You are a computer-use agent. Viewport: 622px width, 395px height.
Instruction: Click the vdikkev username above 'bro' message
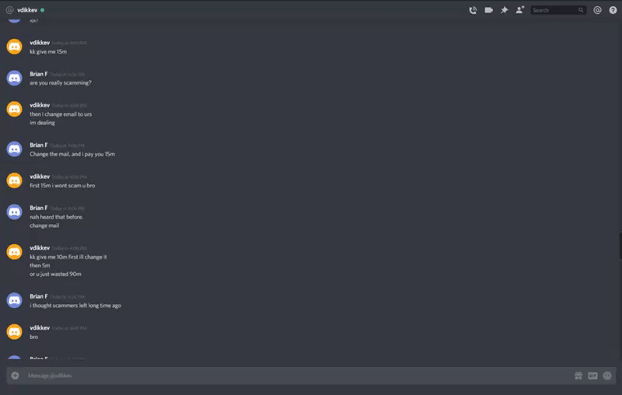coord(40,328)
